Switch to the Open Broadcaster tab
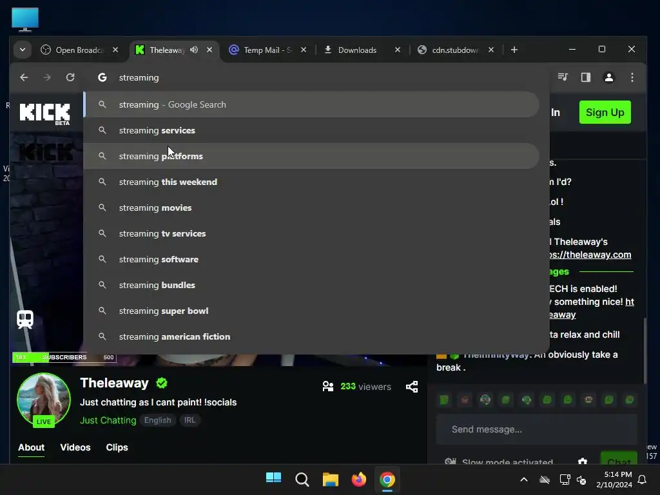The height and width of the screenshot is (495, 660). (79, 50)
